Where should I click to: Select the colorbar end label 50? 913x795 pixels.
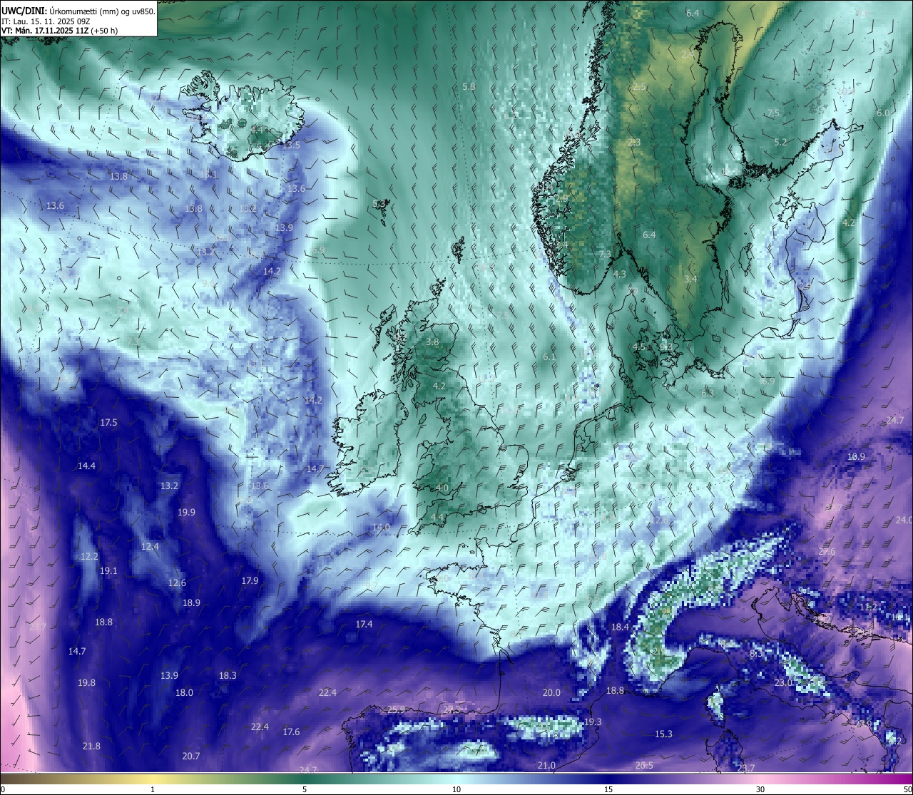[x=907, y=789]
